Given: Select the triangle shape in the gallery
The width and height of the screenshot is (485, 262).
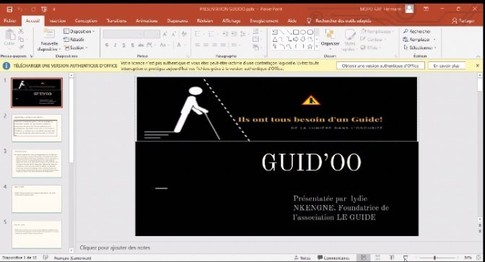Looking at the screenshot, I should 275,39.
